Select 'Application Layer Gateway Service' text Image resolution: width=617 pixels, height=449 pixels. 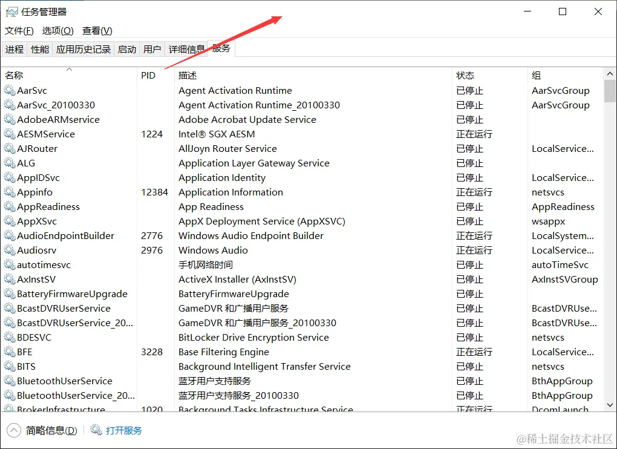(254, 163)
